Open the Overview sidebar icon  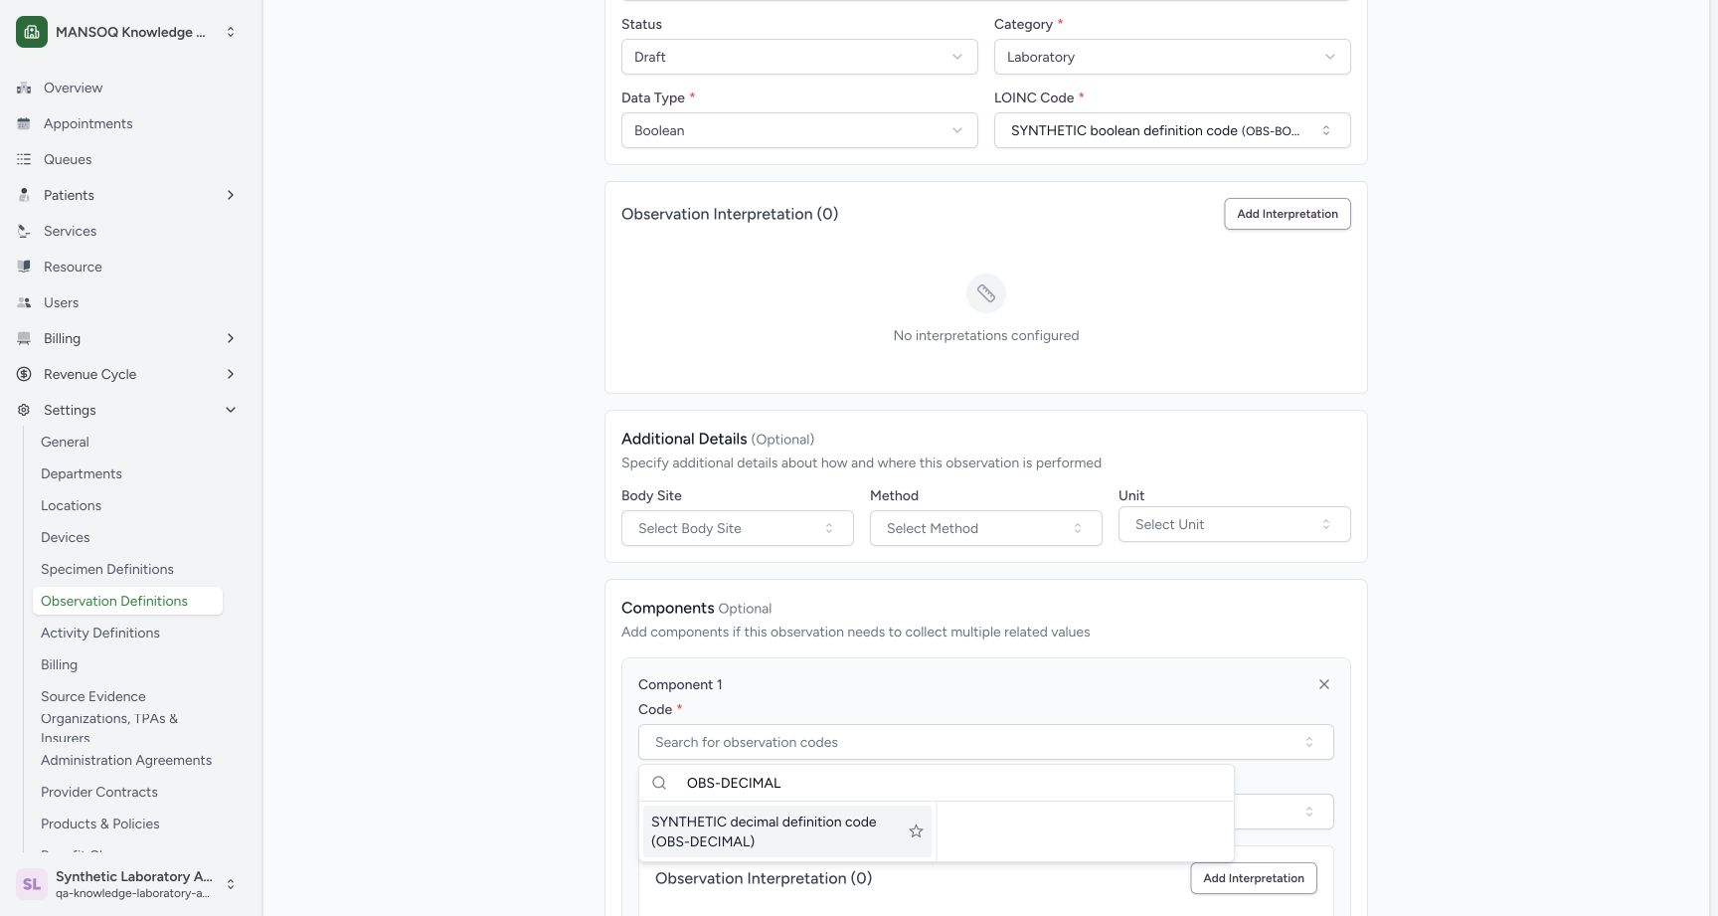24,88
